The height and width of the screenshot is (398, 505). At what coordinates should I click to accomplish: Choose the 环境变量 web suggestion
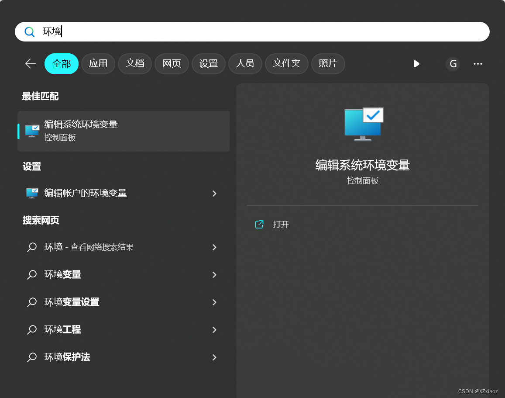124,274
